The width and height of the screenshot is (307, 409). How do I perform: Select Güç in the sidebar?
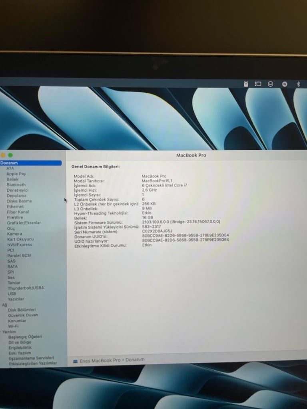click(11, 228)
